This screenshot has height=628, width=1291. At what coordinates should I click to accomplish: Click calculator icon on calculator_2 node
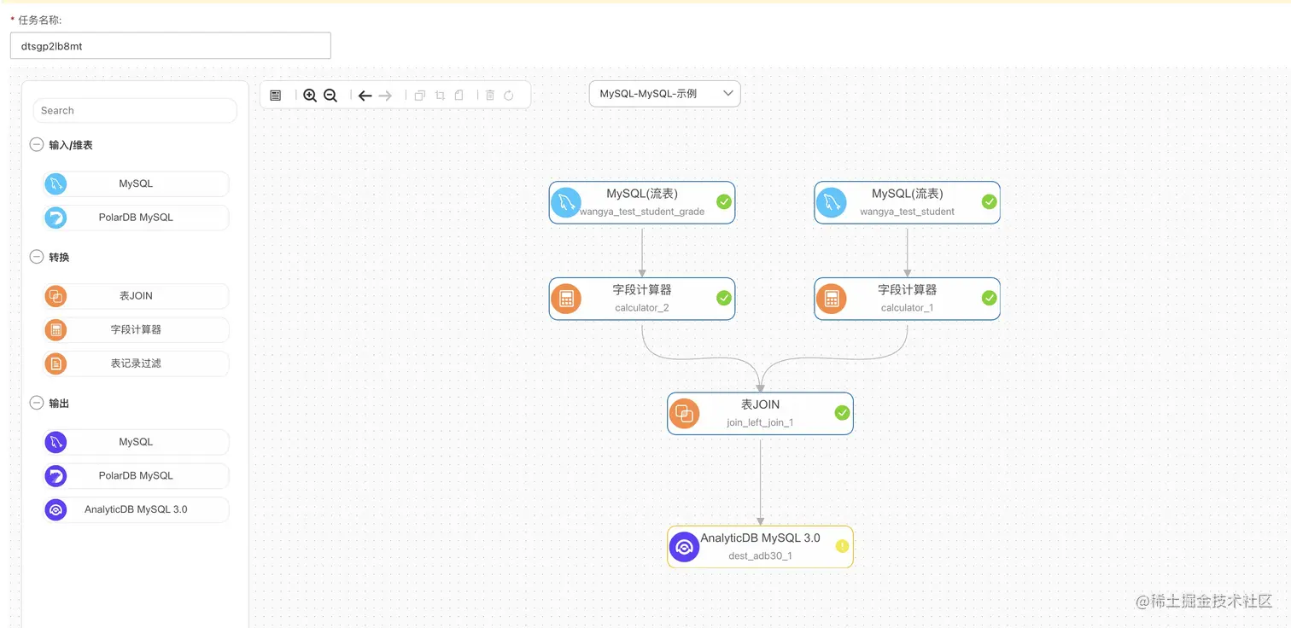coord(566,299)
